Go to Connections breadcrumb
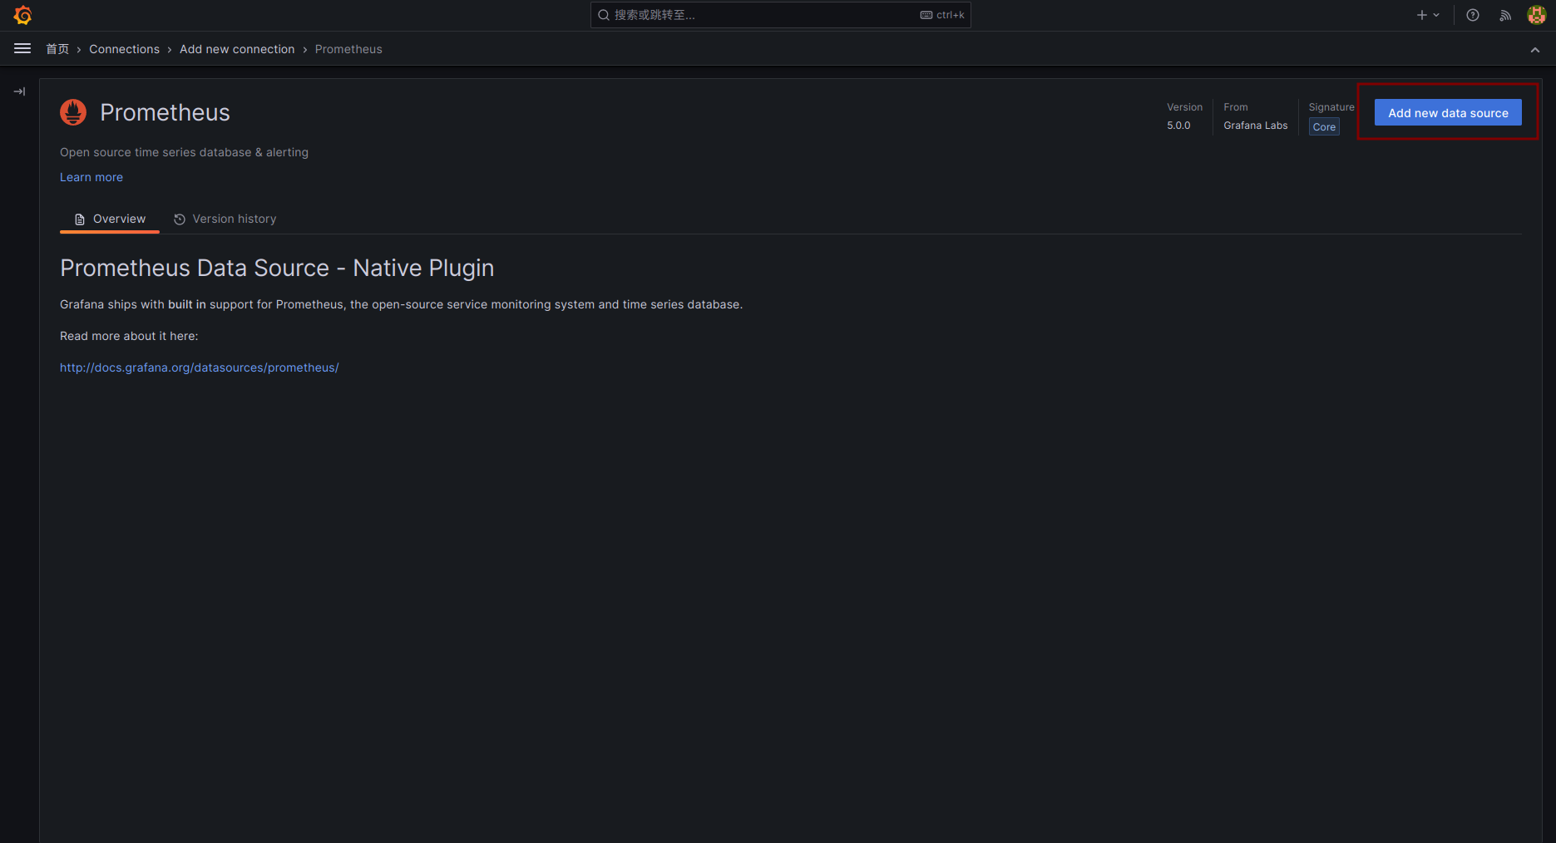This screenshot has height=843, width=1556. [x=124, y=49]
